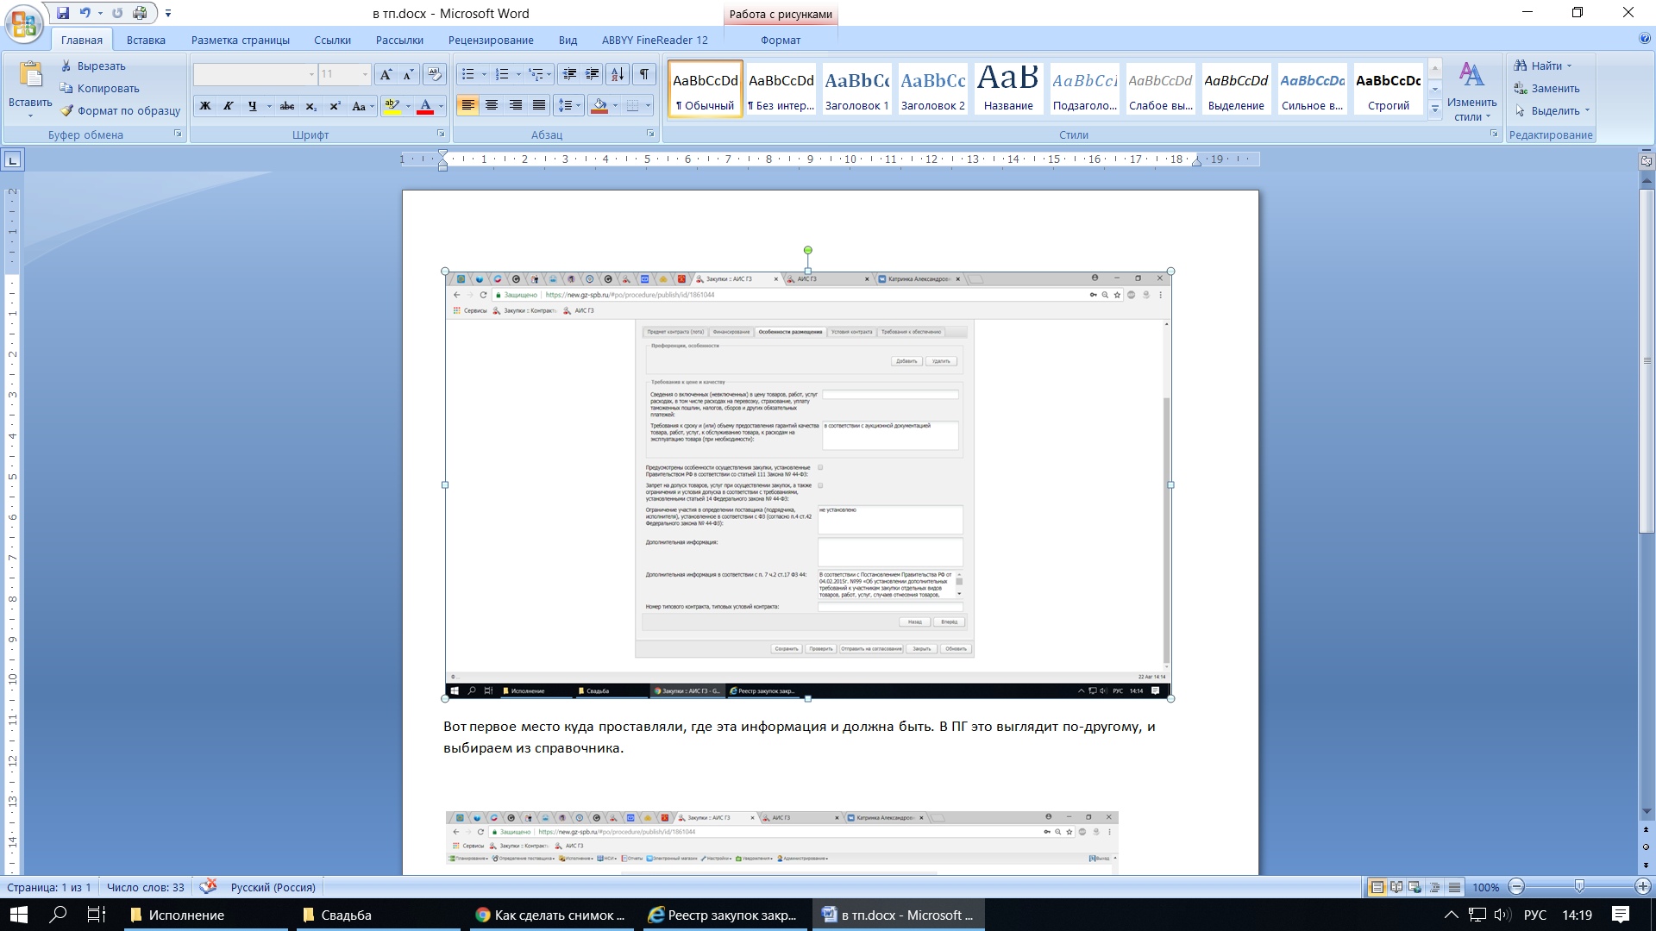The height and width of the screenshot is (931, 1656).
Task: Select the Название style
Action: tap(1008, 89)
